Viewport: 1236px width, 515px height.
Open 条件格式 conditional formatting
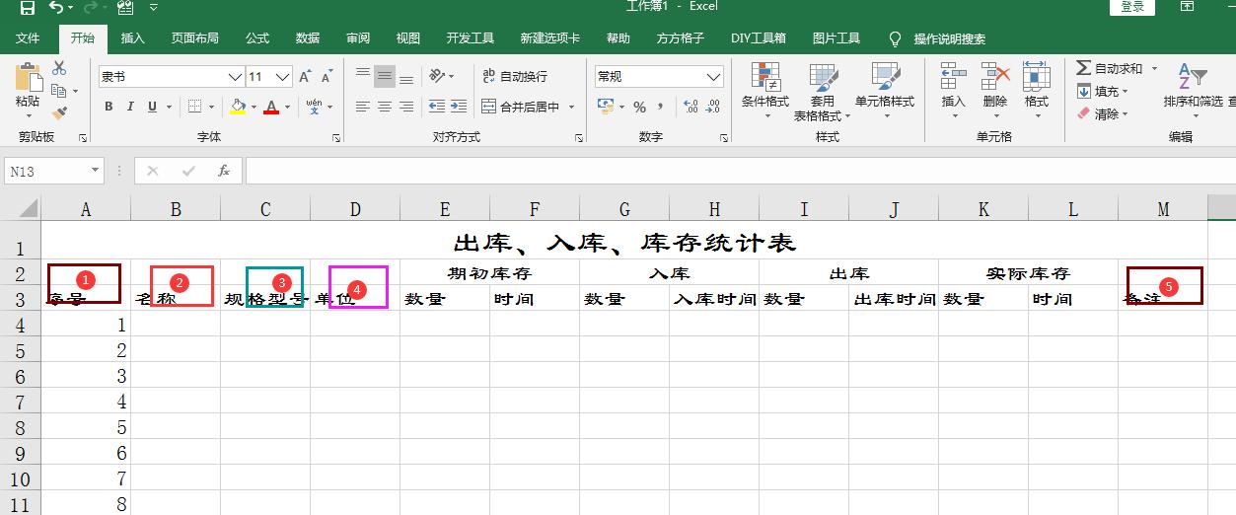tap(765, 91)
